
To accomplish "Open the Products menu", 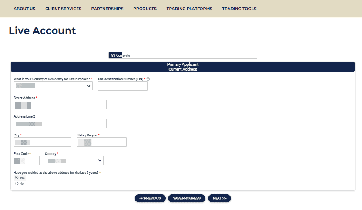I will click(145, 9).
